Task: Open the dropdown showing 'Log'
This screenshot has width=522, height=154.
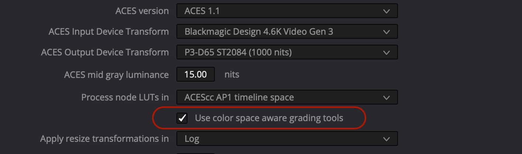Action: tap(281, 139)
